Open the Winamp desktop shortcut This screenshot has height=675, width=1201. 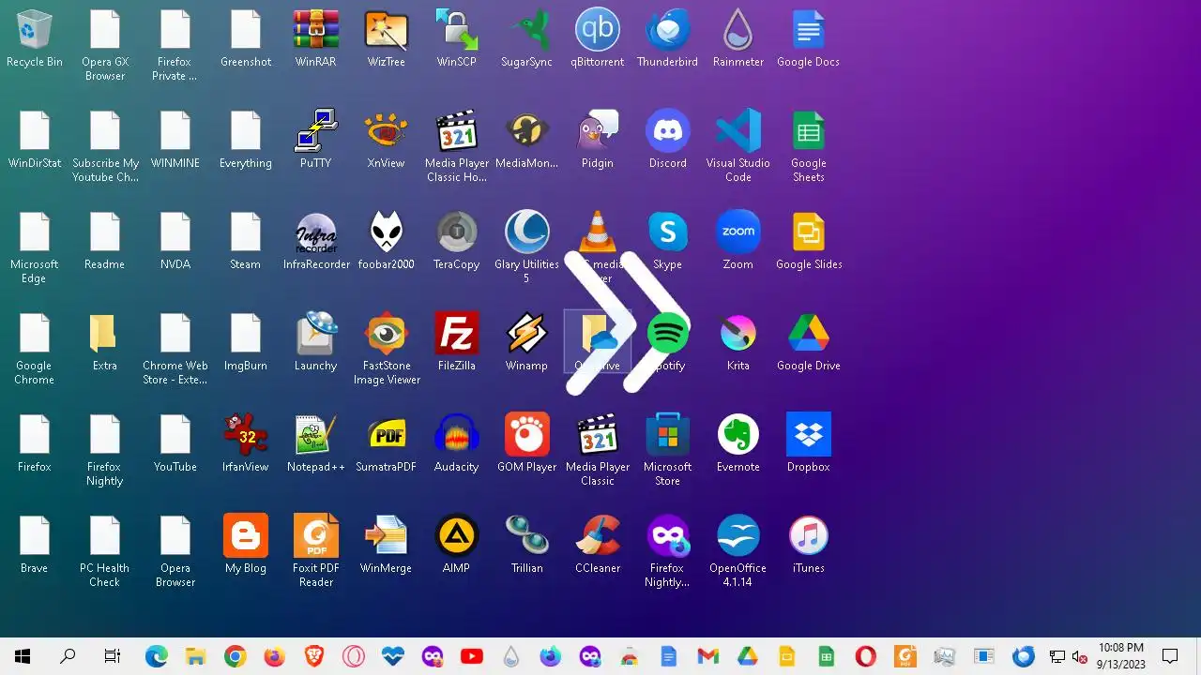526,342
